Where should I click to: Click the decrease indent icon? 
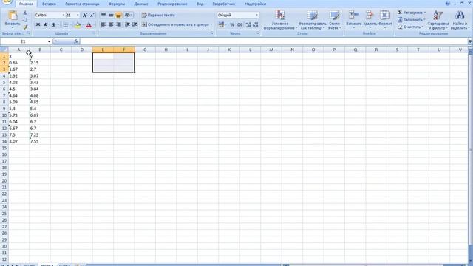(x=127, y=24)
